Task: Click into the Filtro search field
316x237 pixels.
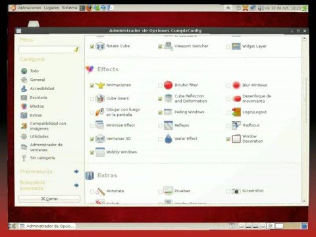Action: (x=49, y=49)
